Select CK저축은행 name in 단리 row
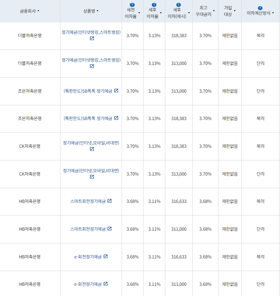Image resolution: width=280 pixels, height=296 pixels. click(x=30, y=174)
